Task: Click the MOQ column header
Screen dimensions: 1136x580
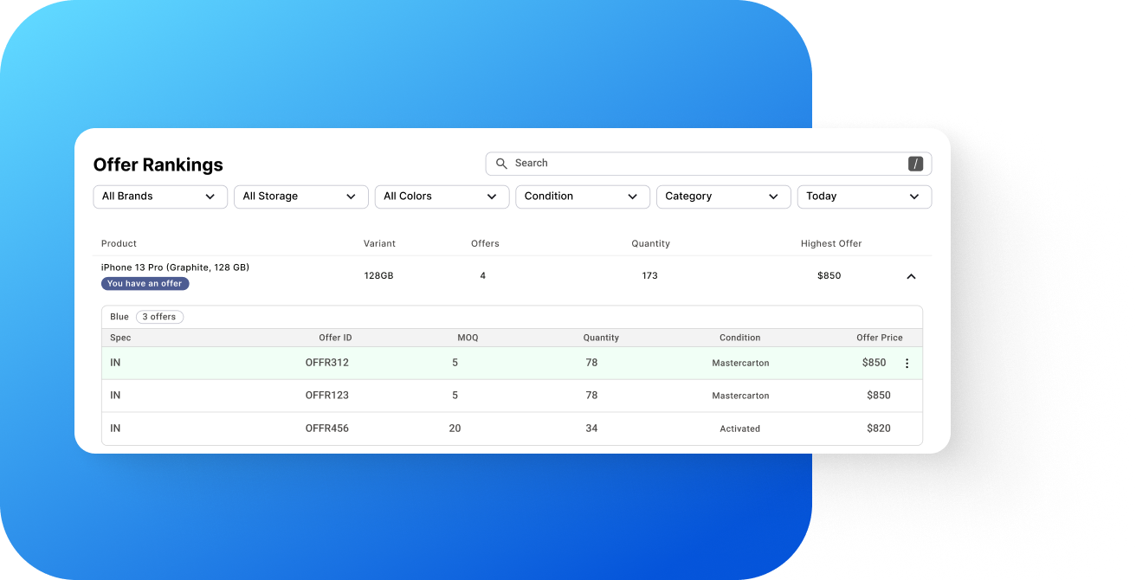Action: click(x=468, y=338)
